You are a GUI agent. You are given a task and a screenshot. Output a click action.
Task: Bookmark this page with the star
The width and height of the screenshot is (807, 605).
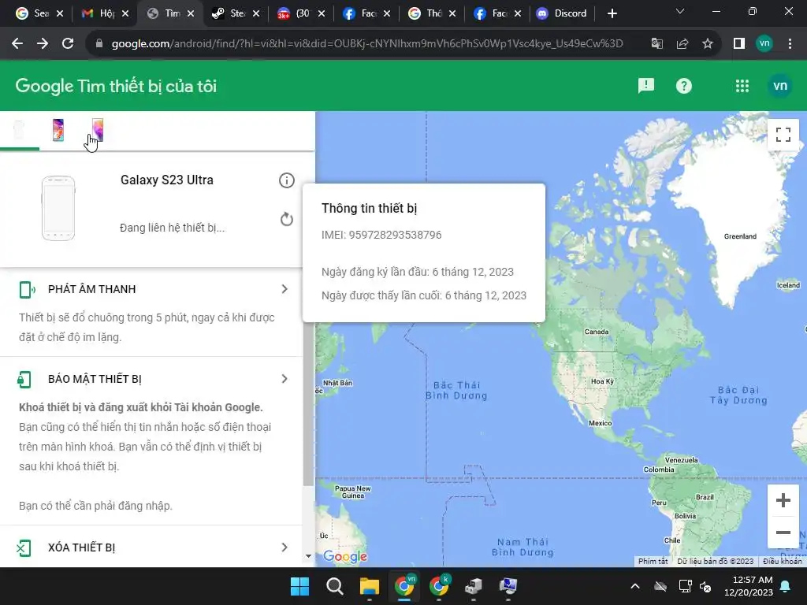[x=708, y=44]
